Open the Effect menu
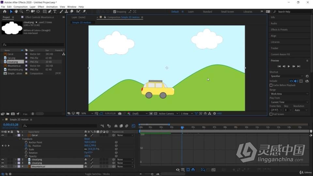 (x=41, y=7)
